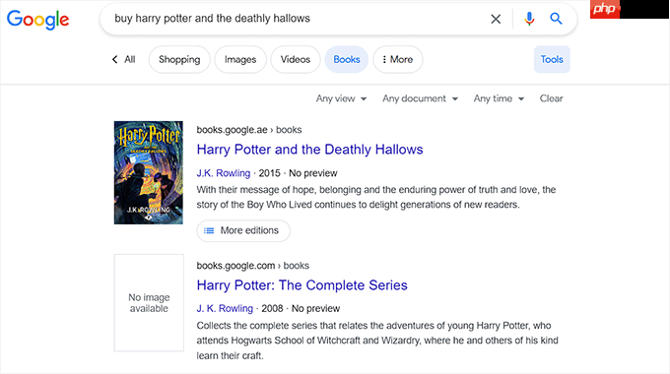This screenshot has width=670, height=374.
Task: Click the books.google.com breadcrumb text
Action: pos(253,266)
